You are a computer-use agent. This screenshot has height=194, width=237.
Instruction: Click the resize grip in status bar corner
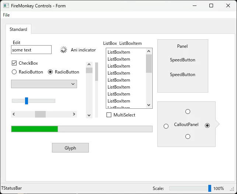(232, 189)
